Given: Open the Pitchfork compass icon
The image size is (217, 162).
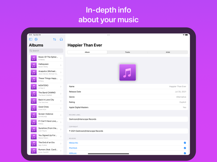Looking at the screenshot, I should (x=185, y=148).
